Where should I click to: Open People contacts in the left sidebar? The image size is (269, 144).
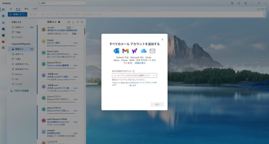[3, 23]
